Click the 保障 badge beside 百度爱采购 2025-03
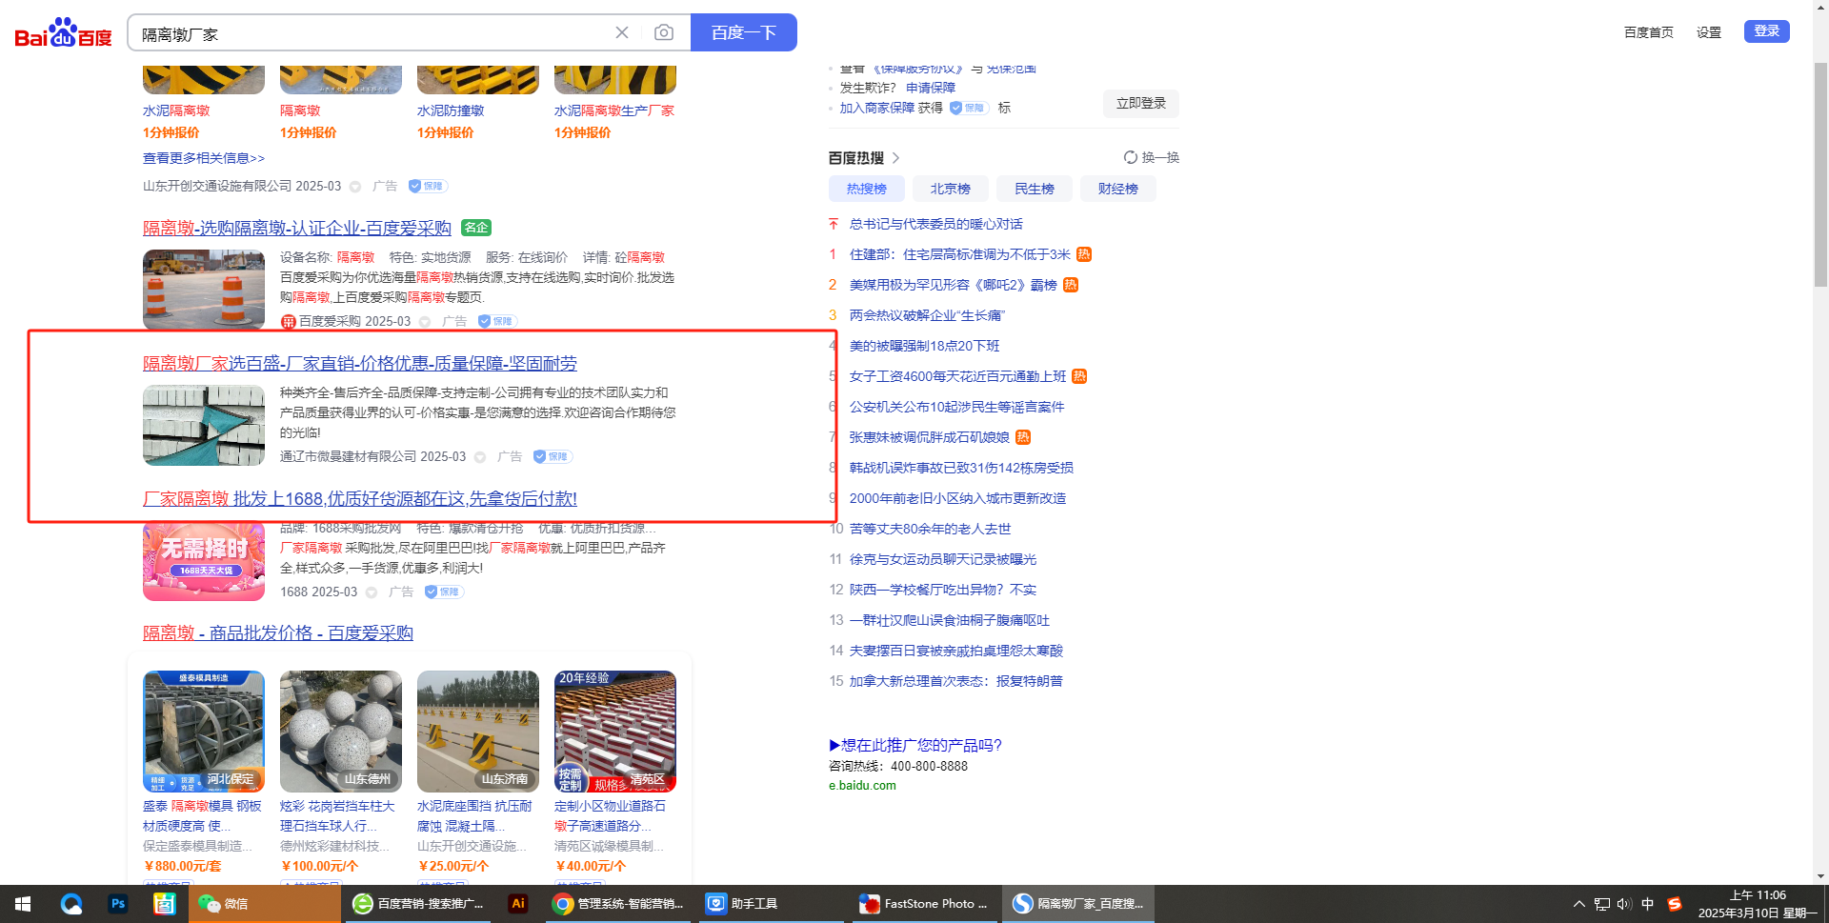 (497, 321)
